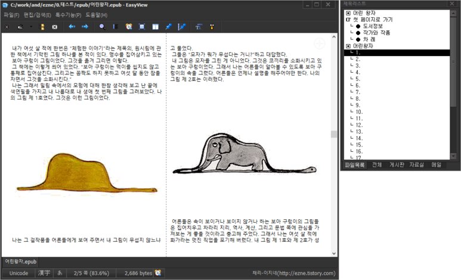Click the blue list/contents toolbar icon

(x=115, y=27)
